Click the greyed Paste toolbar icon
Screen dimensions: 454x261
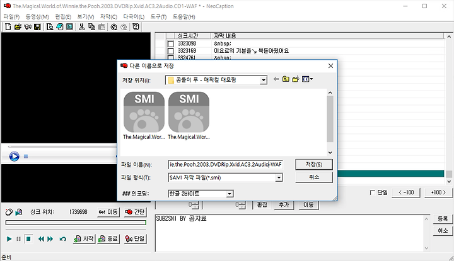click(102, 27)
